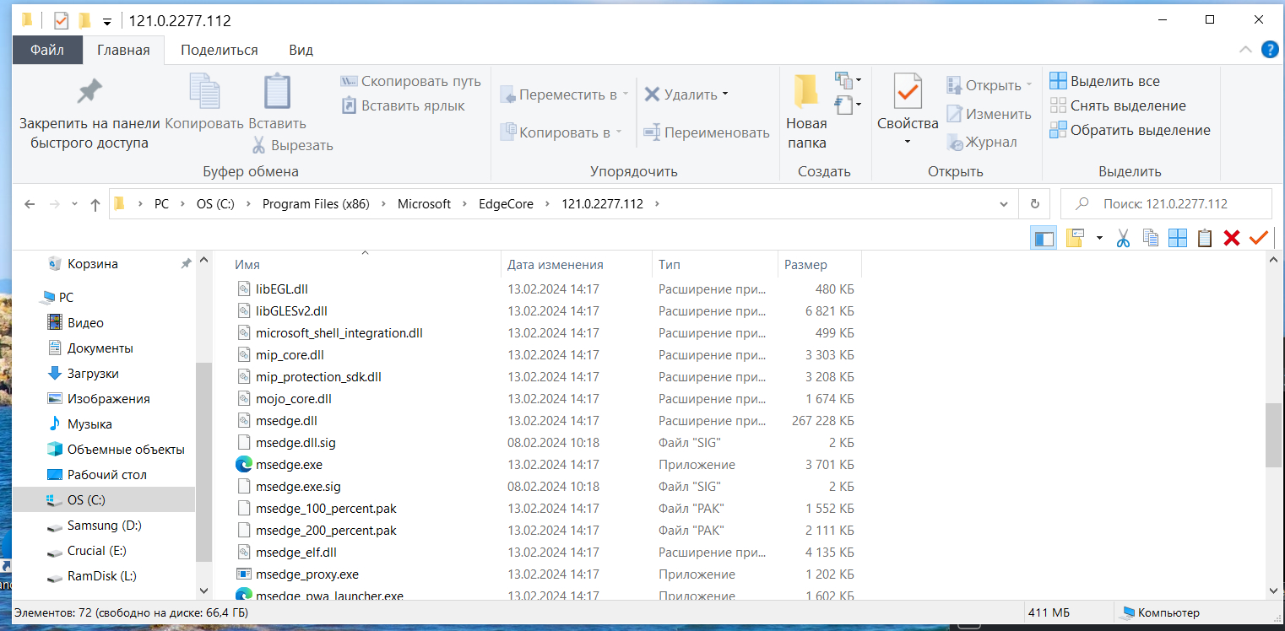Switch to the Главная ribbon tab
Viewport: 1285px width, 631px height.
coord(123,50)
